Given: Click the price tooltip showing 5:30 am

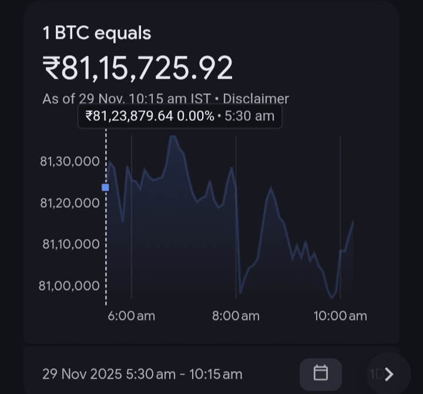Looking at the screenshot, I should click(x=180, y=116).
